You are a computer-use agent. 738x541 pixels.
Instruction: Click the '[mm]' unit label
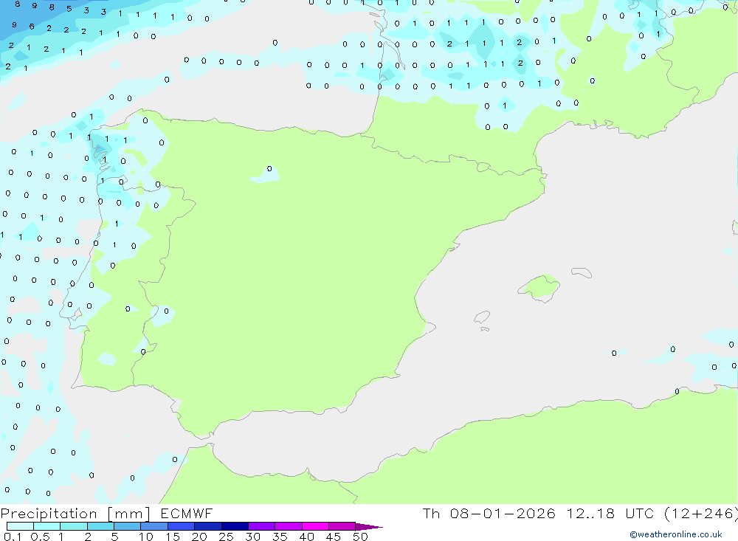point(129,514)
